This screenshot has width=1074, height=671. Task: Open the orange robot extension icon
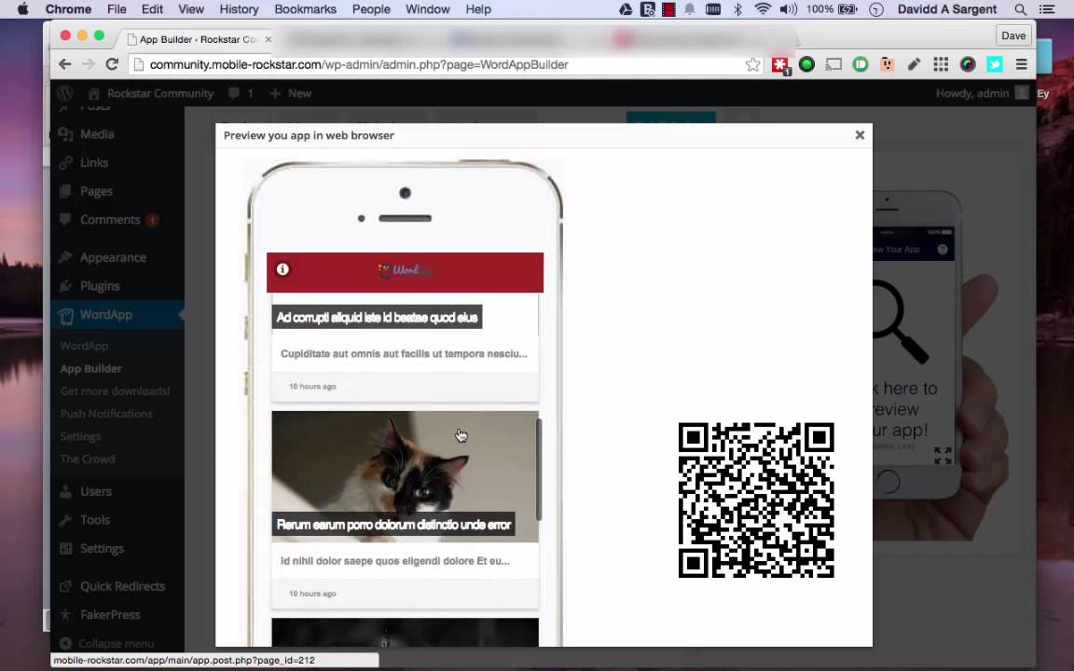click(x=887, y=64)
